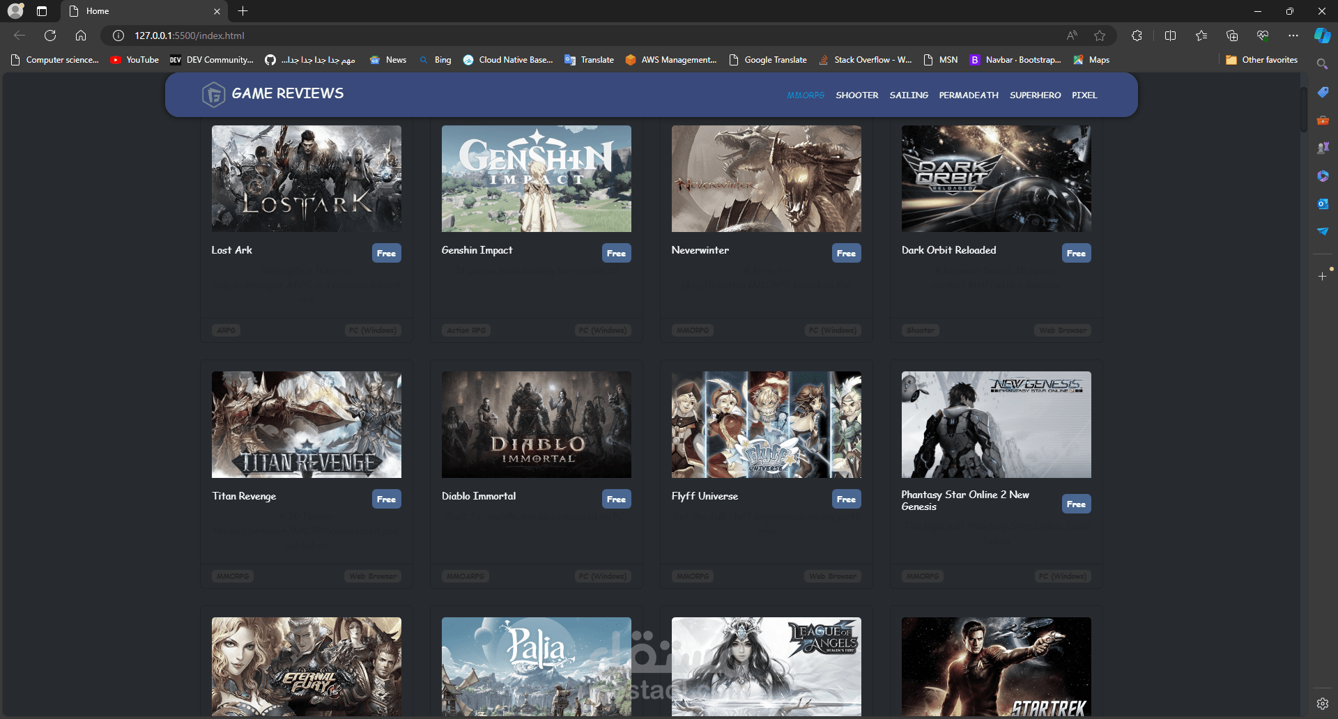Click the page vertical scrollbar
This screenshot has width=1338, height=719.
(1303, 109)
